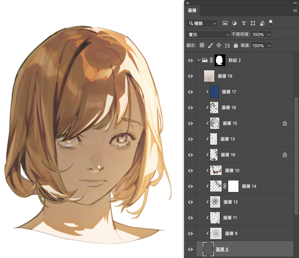Viewport: 299px width, 258px height.
Task: Select the 圖層 12 layer name
Action: [x=231, y=202]
